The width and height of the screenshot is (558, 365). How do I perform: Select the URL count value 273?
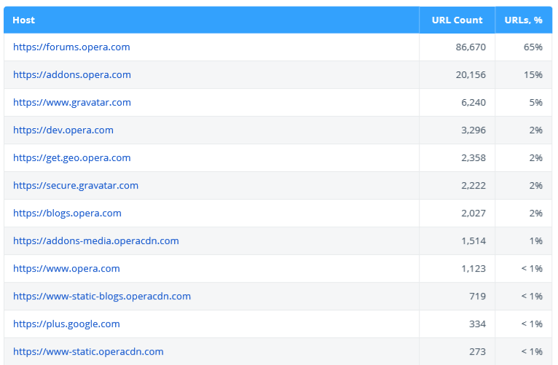[x=478, y=352]
